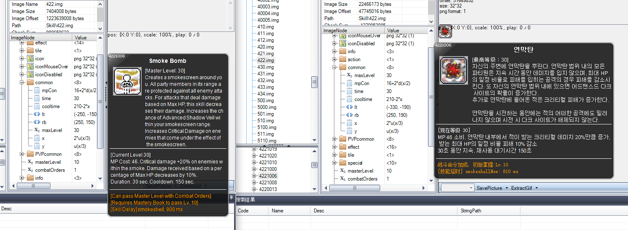Click the Desc column header in search results
This screenshot has height=230, width=628.
(319, 211)
